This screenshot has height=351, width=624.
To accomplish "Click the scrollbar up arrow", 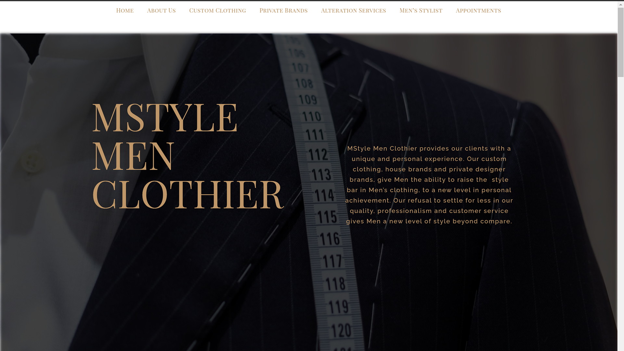I will [621, 4].
